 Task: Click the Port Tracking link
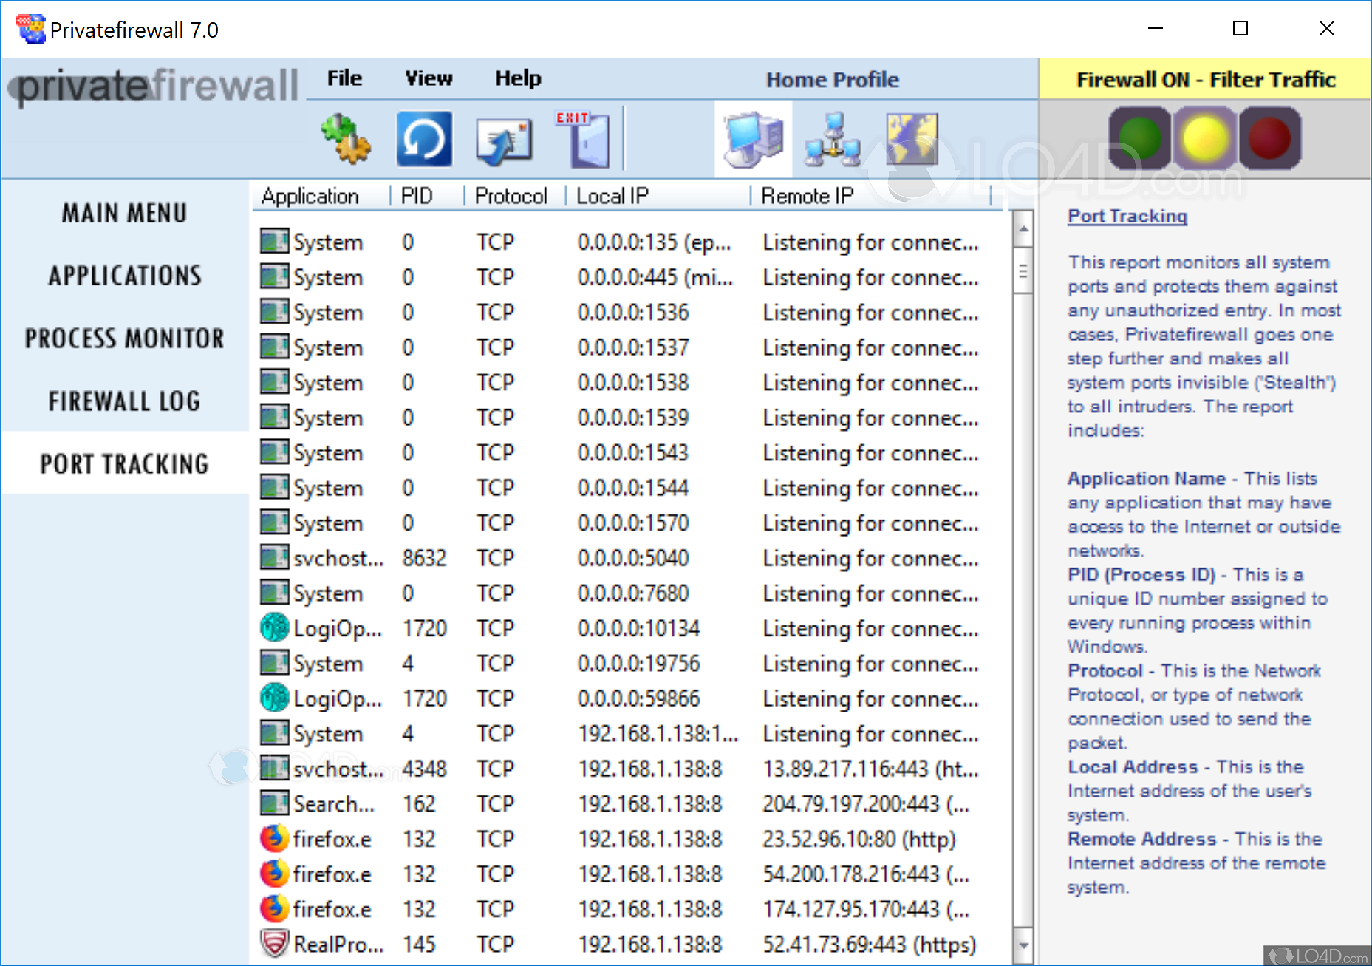click(x=1127, y=216)
